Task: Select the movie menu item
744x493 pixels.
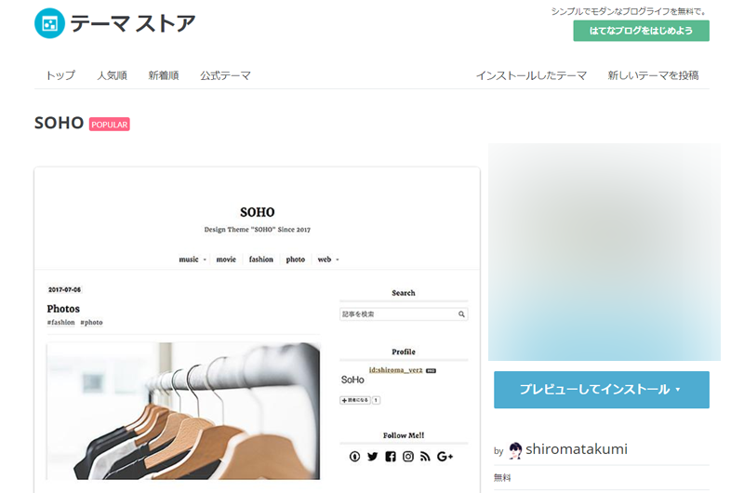Action: pos(226,260)
